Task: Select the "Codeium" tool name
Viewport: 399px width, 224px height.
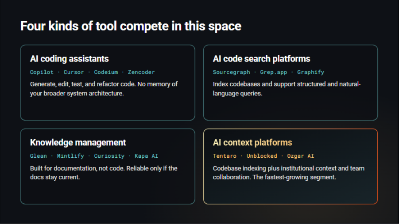Action: pos(106,72)
